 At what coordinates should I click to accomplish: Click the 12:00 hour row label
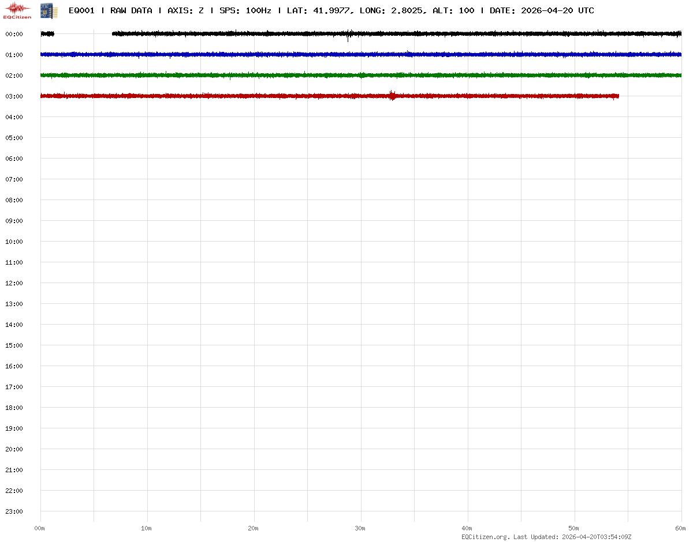pos(14,283)
